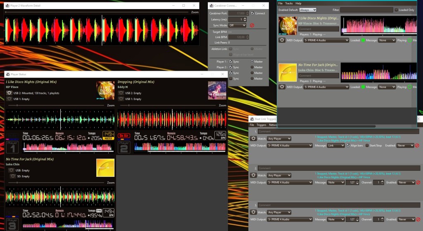Viewport: 423px width, 231px height.
Task: Open gear menu for I Like Disco Nights track row
Action: (282, 40)
